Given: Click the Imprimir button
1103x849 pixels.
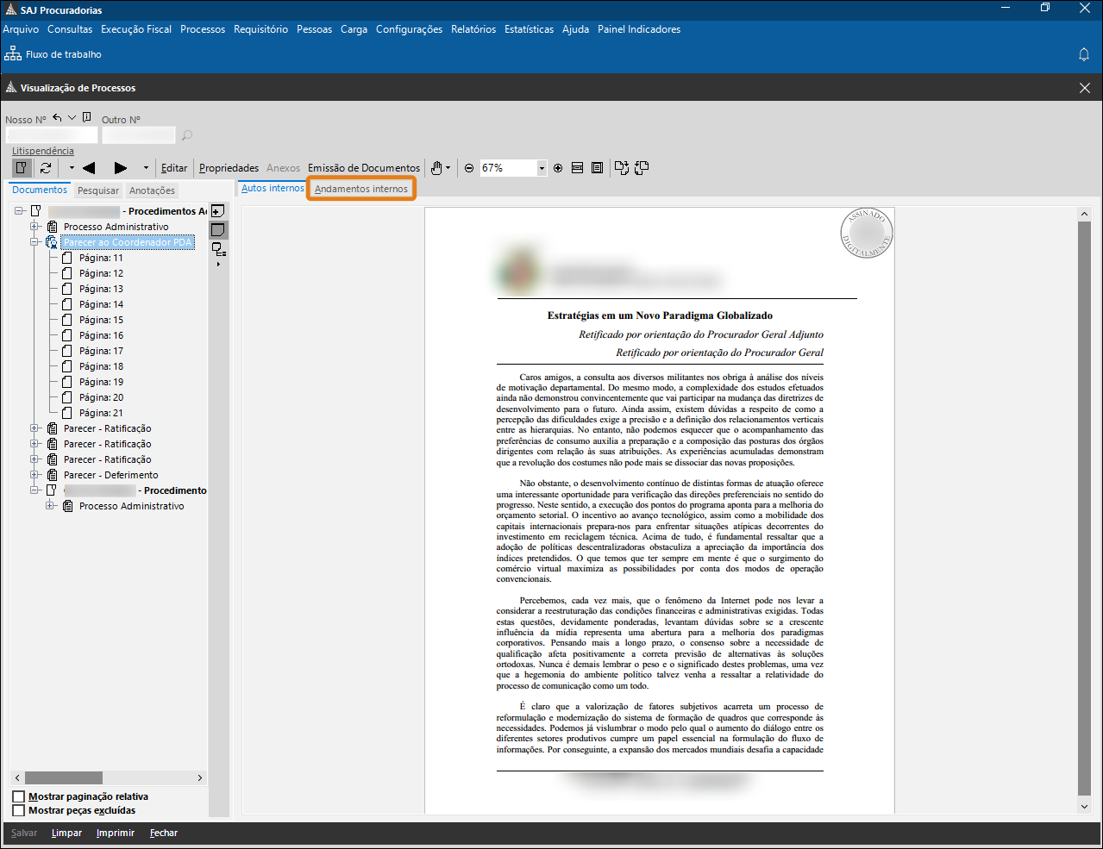Looking at the screenshot, I should [x=116, y=833].
